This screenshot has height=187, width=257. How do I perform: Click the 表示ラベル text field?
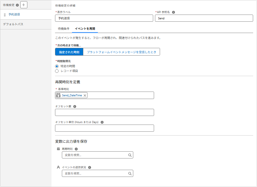tap(104, 18)
